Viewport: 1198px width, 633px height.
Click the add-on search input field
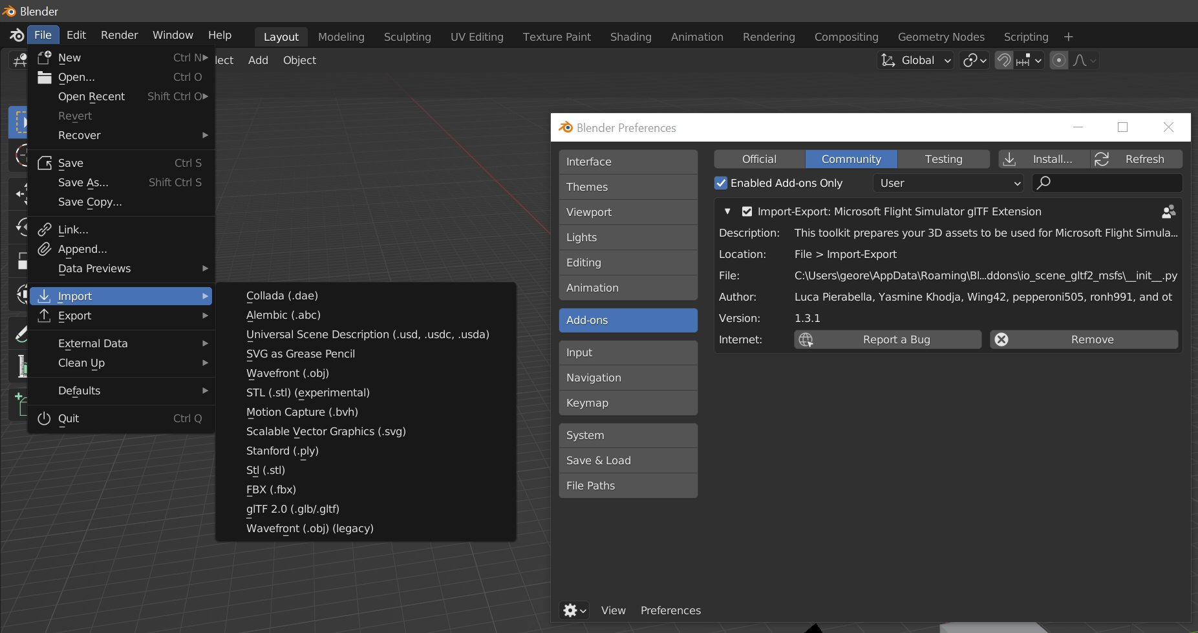coord(1107,183)
